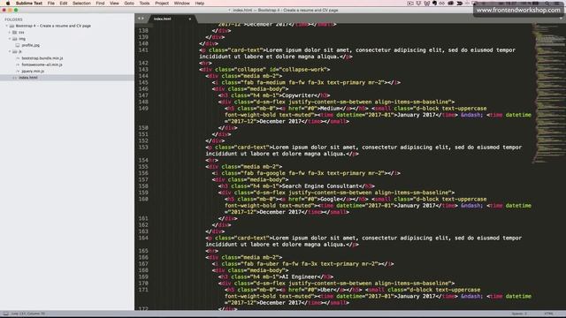
Task: Click the tab navigation forward arrow
Action: (142, 19)
